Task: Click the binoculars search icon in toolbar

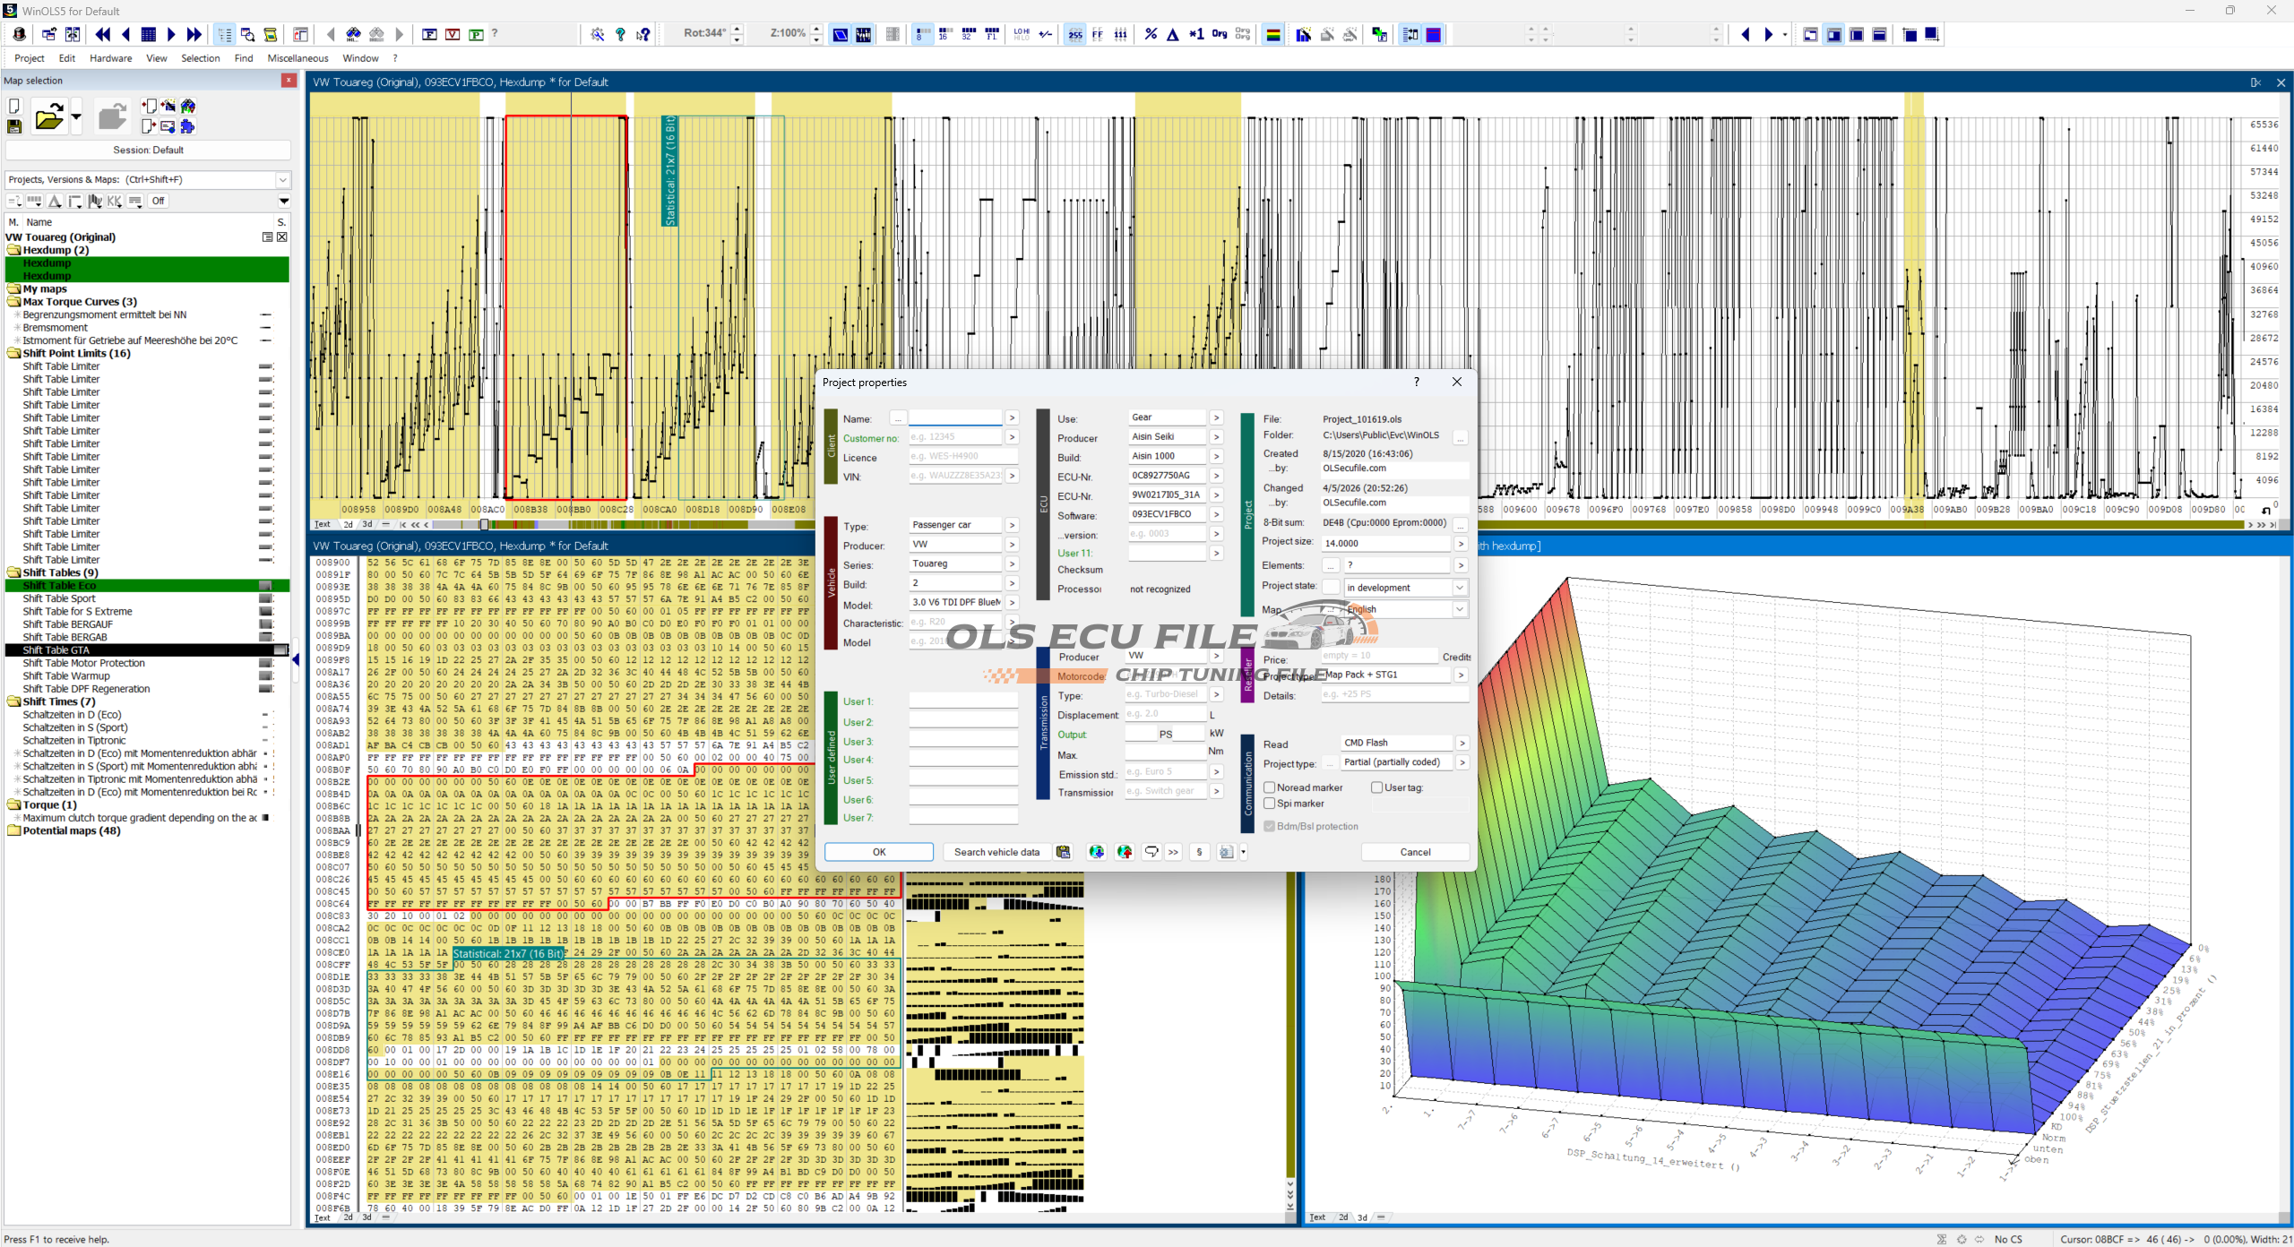Action: 353,35
